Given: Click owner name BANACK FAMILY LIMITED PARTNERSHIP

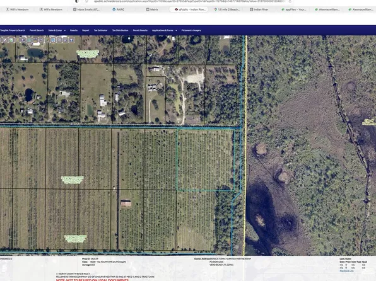Looking at the screenshot, I should 230,259.
